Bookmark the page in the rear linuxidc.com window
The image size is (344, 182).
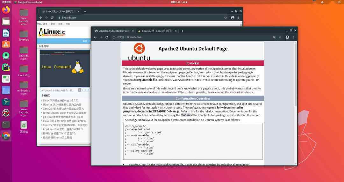[x=226, y=18]
